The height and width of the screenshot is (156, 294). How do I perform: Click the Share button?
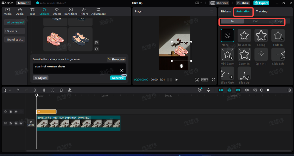(x=243, y=3)
